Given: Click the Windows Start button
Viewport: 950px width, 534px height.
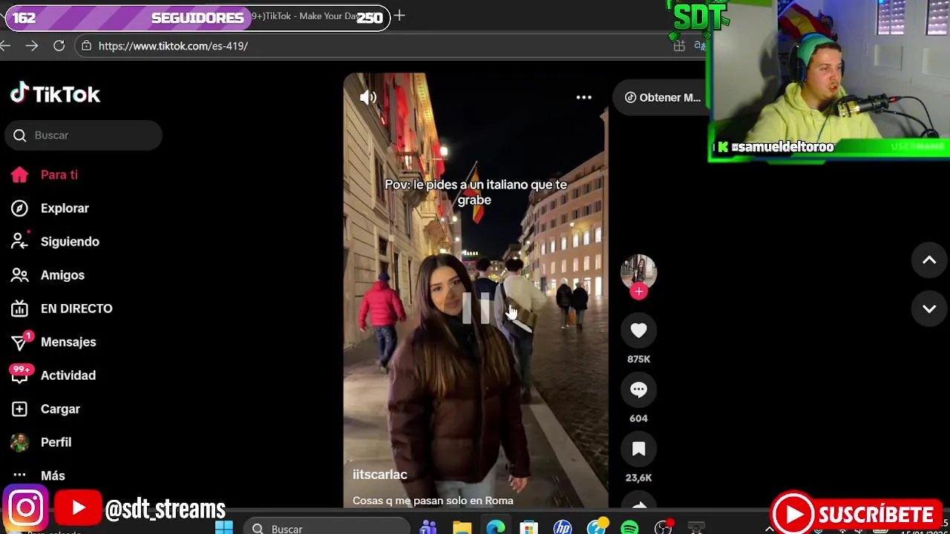Looking at the screenshot, I should pos(224,527).
